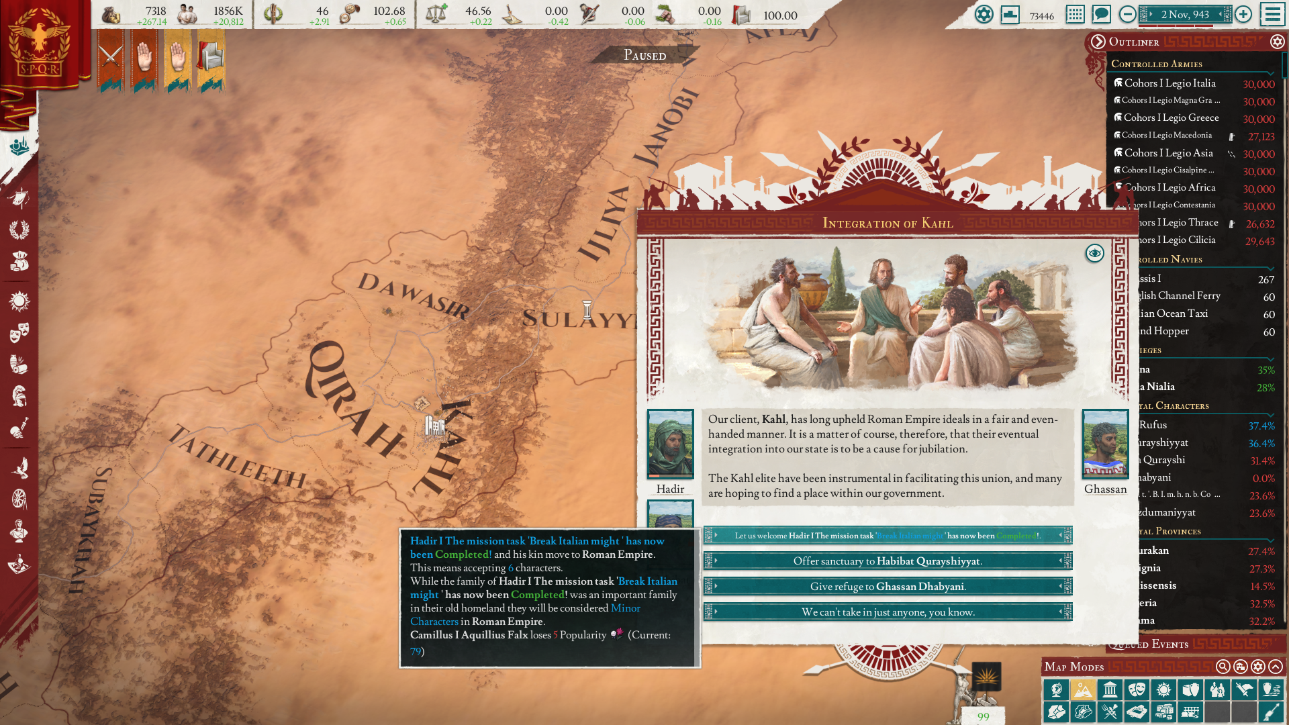1289x725 pixels.
Task: Open map mode search magnifier
Action: pyautogui.click(x=1223, y=667)
